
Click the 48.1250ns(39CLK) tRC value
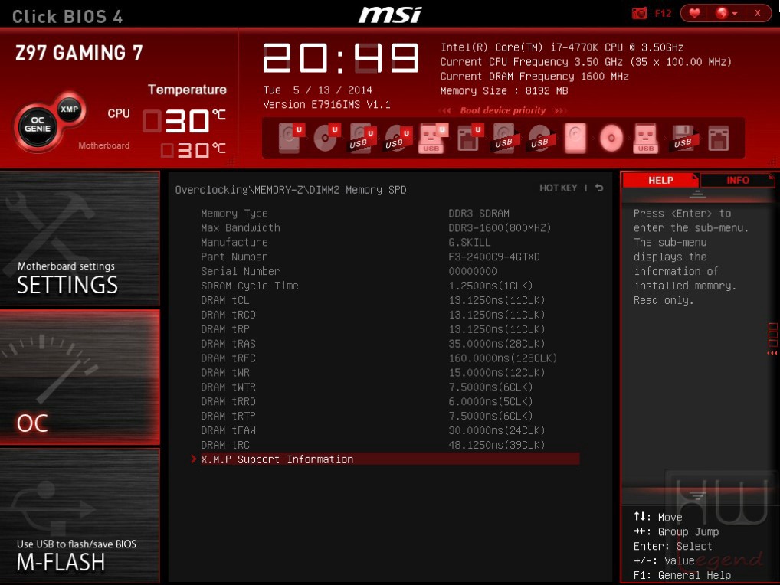tap(497, 445)
